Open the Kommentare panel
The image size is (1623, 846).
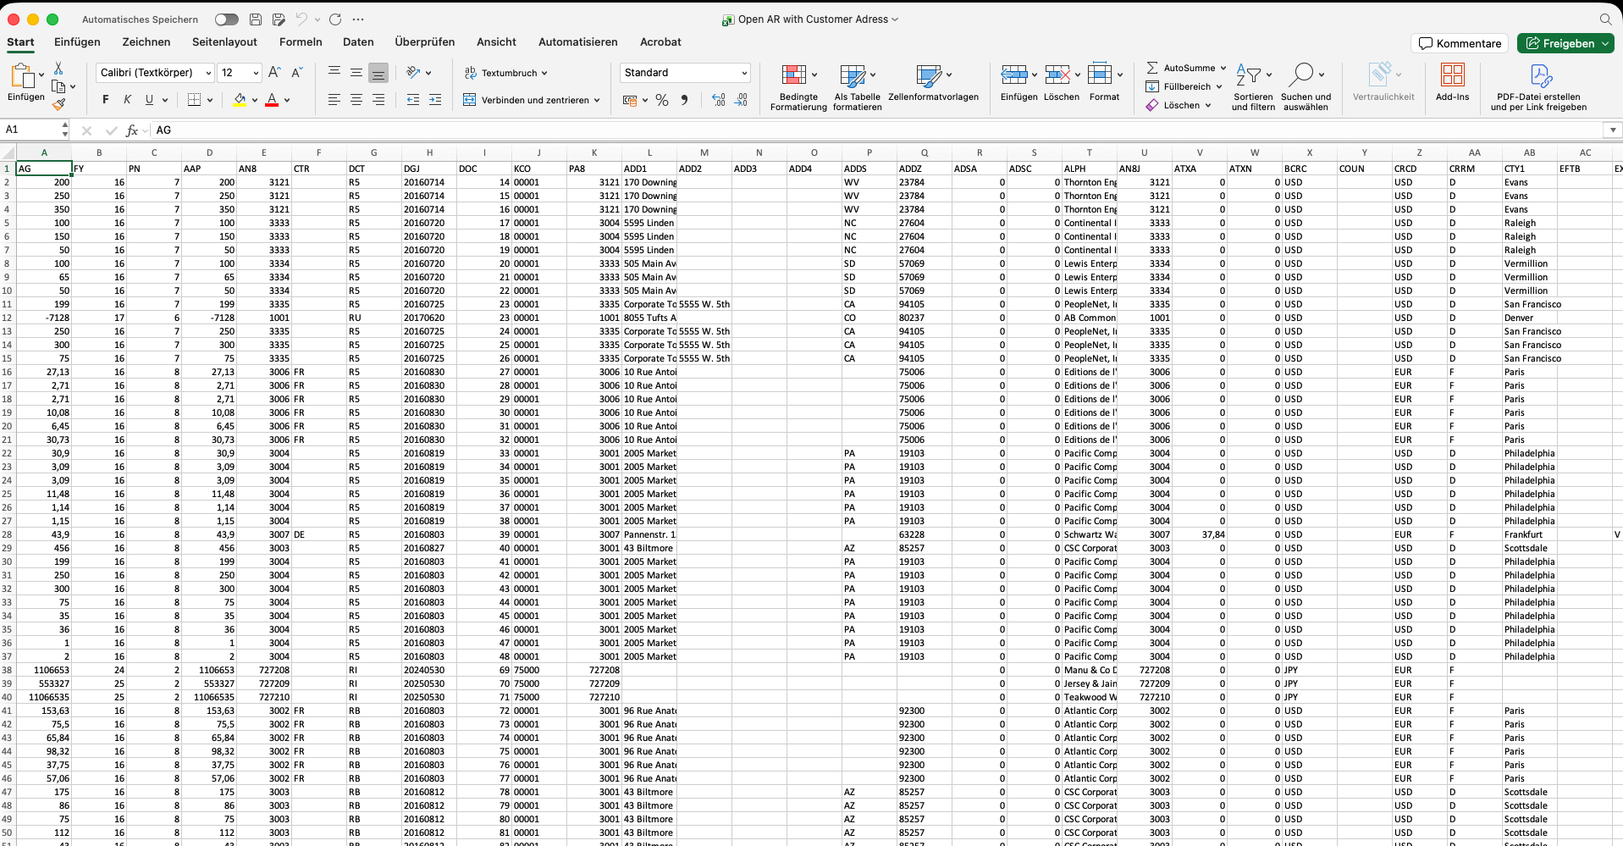(1459, 43)
